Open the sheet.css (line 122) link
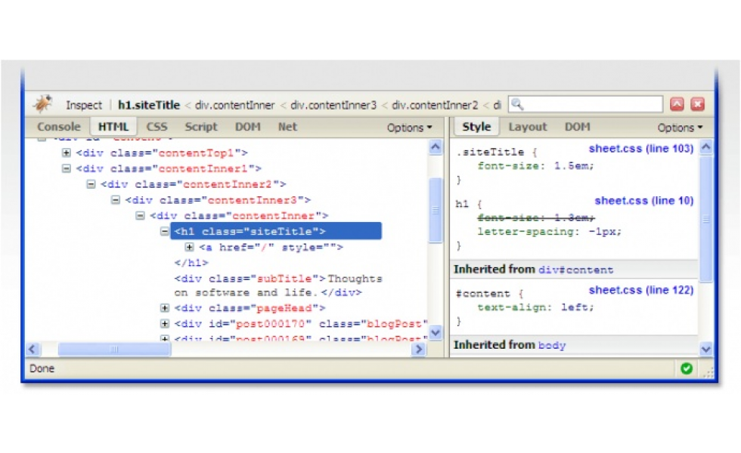Image resolution: width=741 pixels, height=453 pixels. [x=641, y=290]
